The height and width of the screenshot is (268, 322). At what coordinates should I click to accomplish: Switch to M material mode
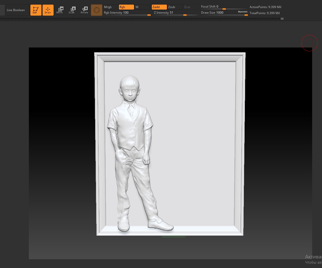(x=142, y=7)
